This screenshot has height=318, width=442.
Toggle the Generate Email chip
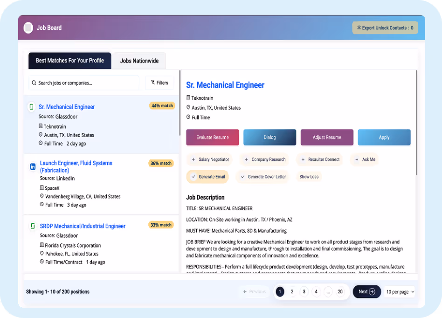point(208,177)
